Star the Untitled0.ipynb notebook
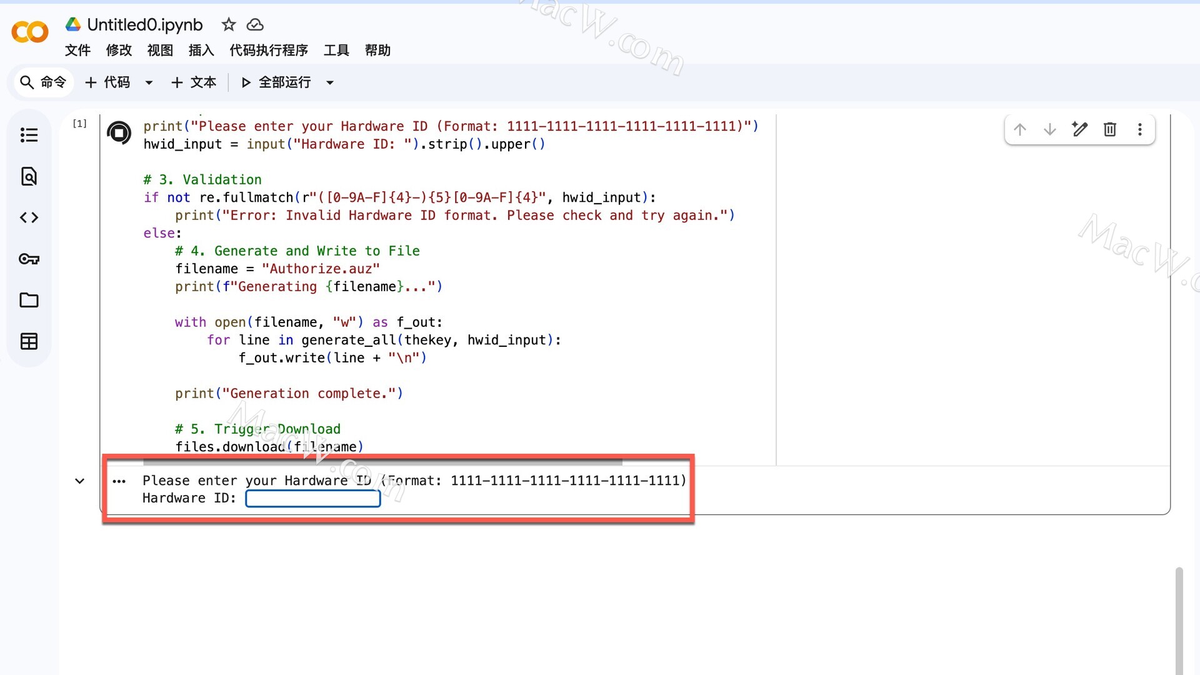 tap(229, 24)
